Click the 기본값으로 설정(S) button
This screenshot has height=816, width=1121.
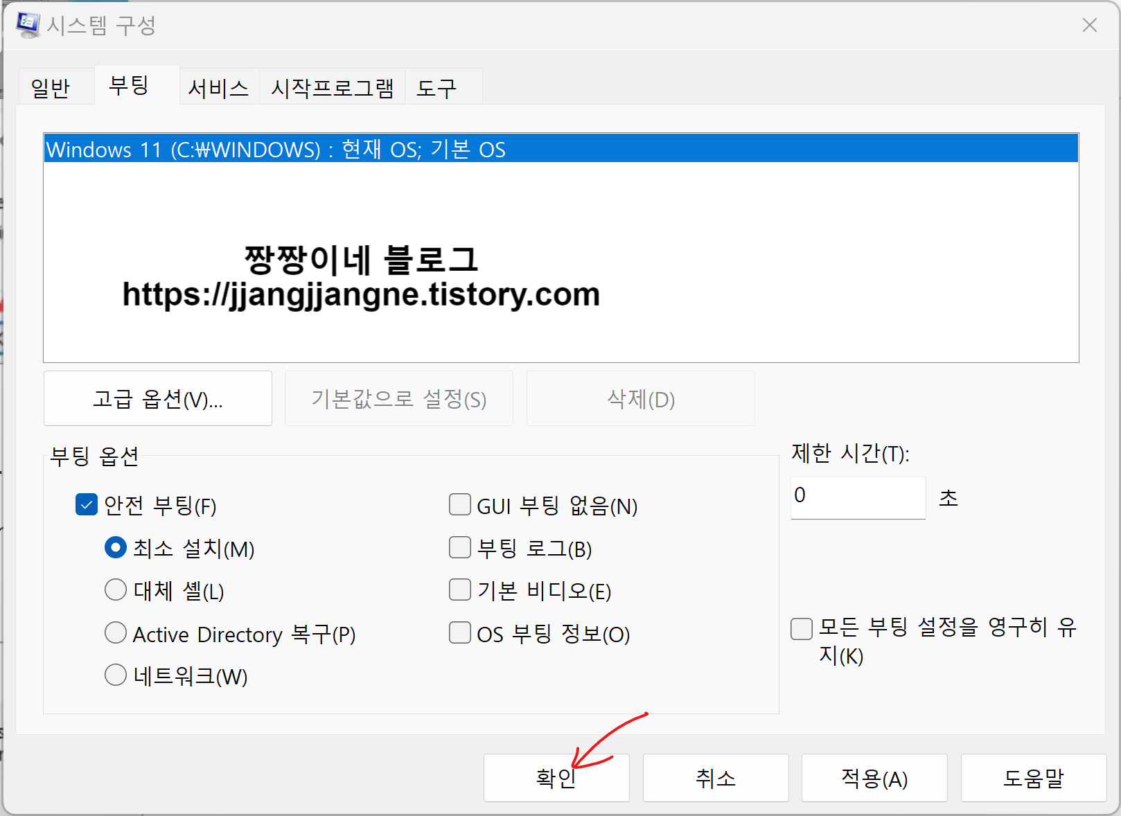tap(399, 399)
